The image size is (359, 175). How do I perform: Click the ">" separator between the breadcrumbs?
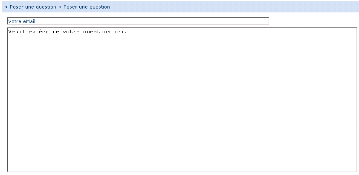tap(60, 7)
